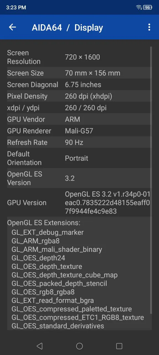Select the Screen Resolution row
The width and height of the screenshot is (159, 355).
tap(79, 57)
